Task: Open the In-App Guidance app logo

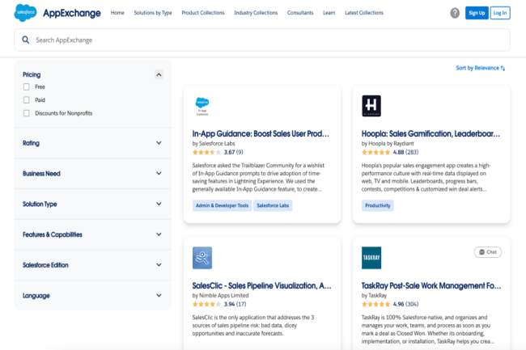Action: tap(202, 106)
